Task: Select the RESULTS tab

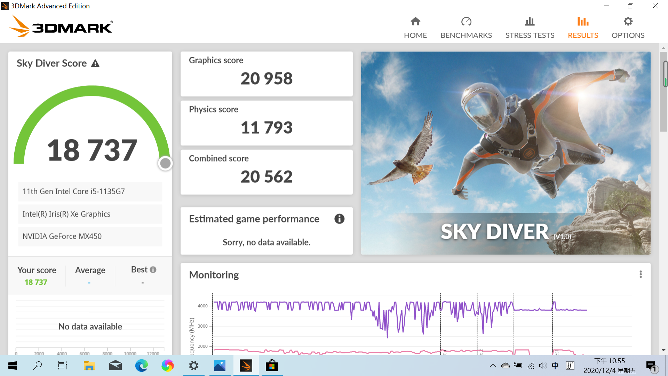Action: 583,28
